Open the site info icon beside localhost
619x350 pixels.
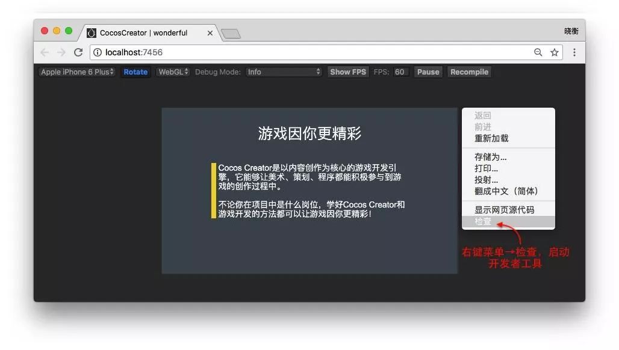point(98,52)
